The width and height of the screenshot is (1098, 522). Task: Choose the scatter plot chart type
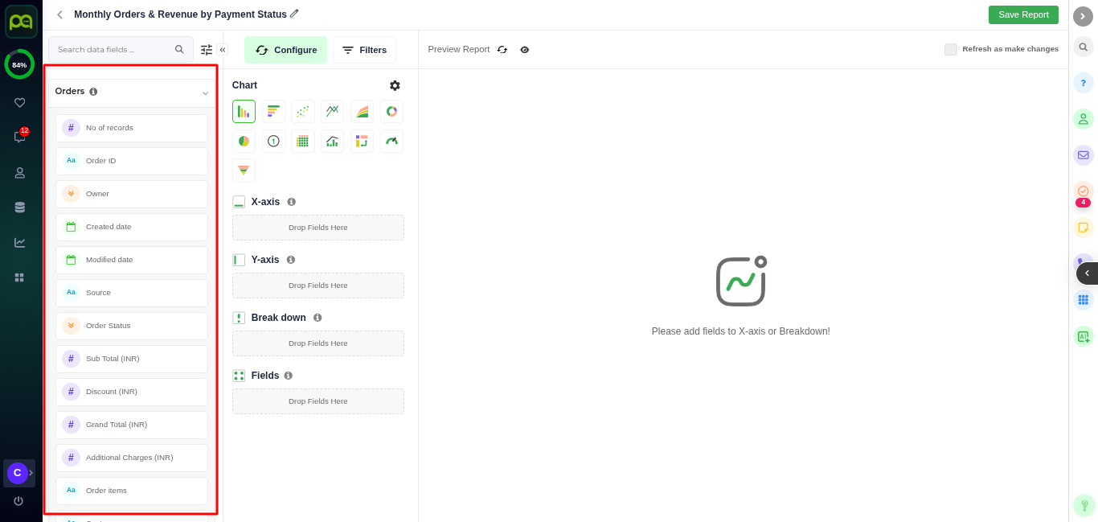point(303,111)
